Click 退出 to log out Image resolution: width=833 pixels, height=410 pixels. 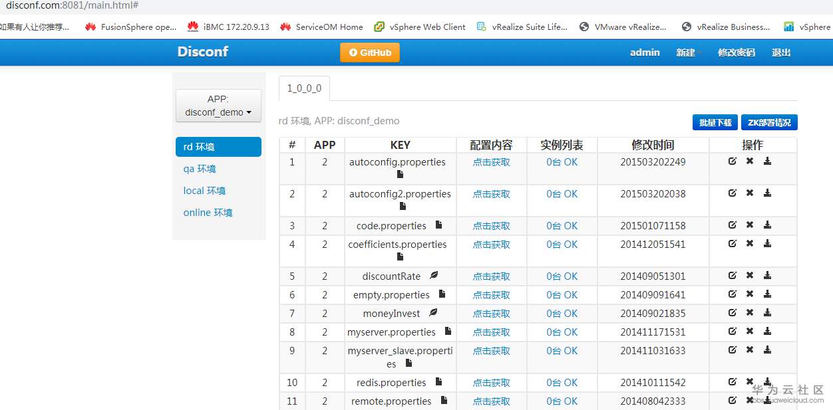click(x=781, y=52)
